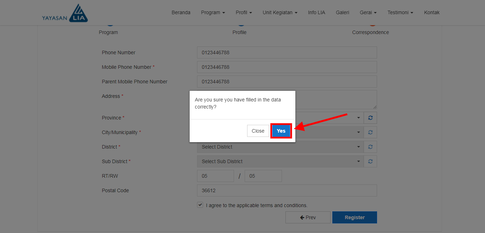485x233 pixels.
Task: Click the Sub District refresh icon
Action: pos(370,161)
